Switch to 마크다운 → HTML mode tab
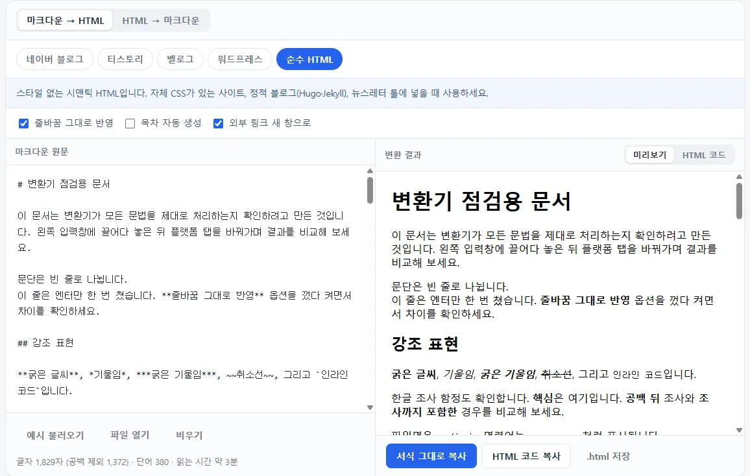The width and height of the screenshot is (750, 476). point(65,21)
